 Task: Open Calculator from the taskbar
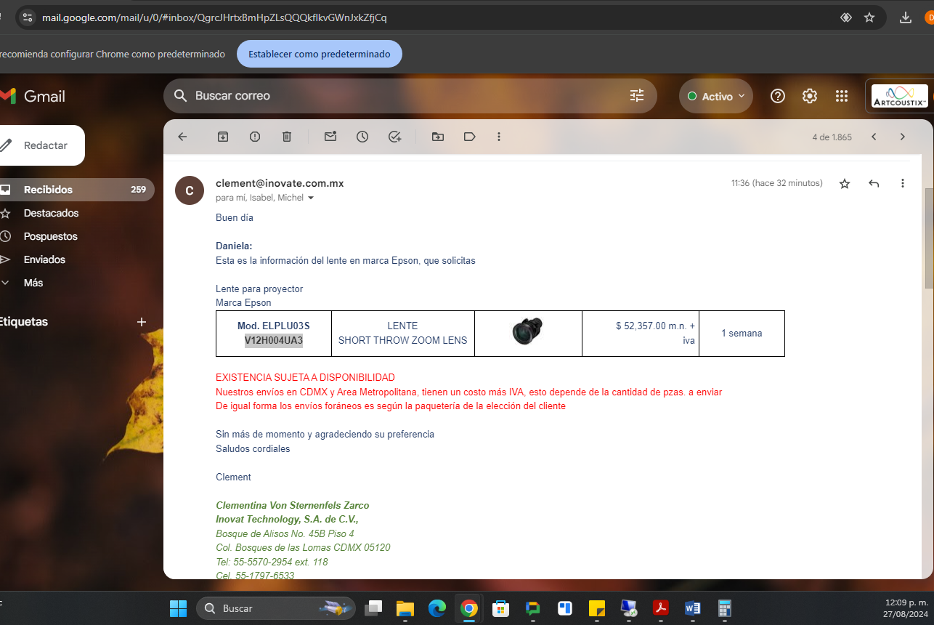724,608
